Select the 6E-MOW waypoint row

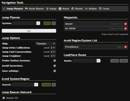pos(96,28)
